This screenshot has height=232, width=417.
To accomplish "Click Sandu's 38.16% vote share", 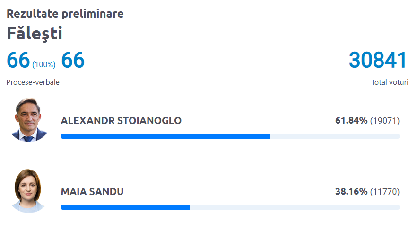I will 351,192.
